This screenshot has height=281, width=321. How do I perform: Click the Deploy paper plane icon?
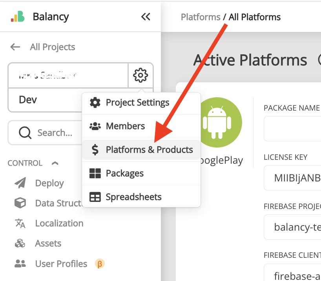pyautogui.click(x=20, y=183)
